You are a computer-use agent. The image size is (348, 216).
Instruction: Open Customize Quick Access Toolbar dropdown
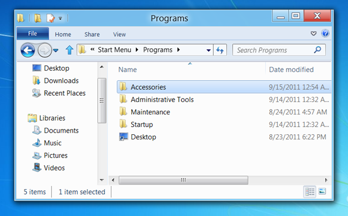(60, 18)
